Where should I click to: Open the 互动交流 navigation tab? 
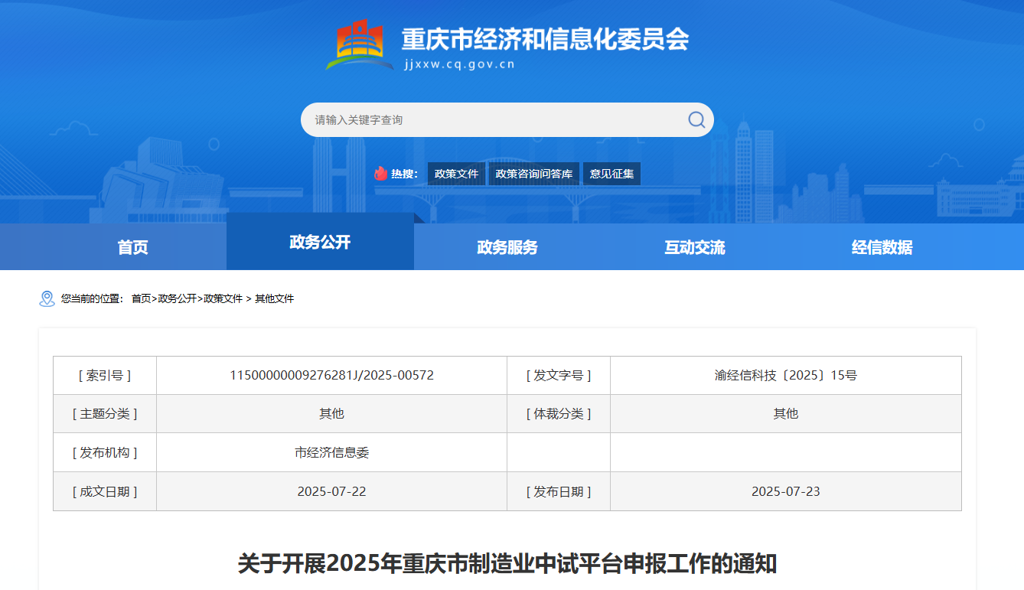695,247
